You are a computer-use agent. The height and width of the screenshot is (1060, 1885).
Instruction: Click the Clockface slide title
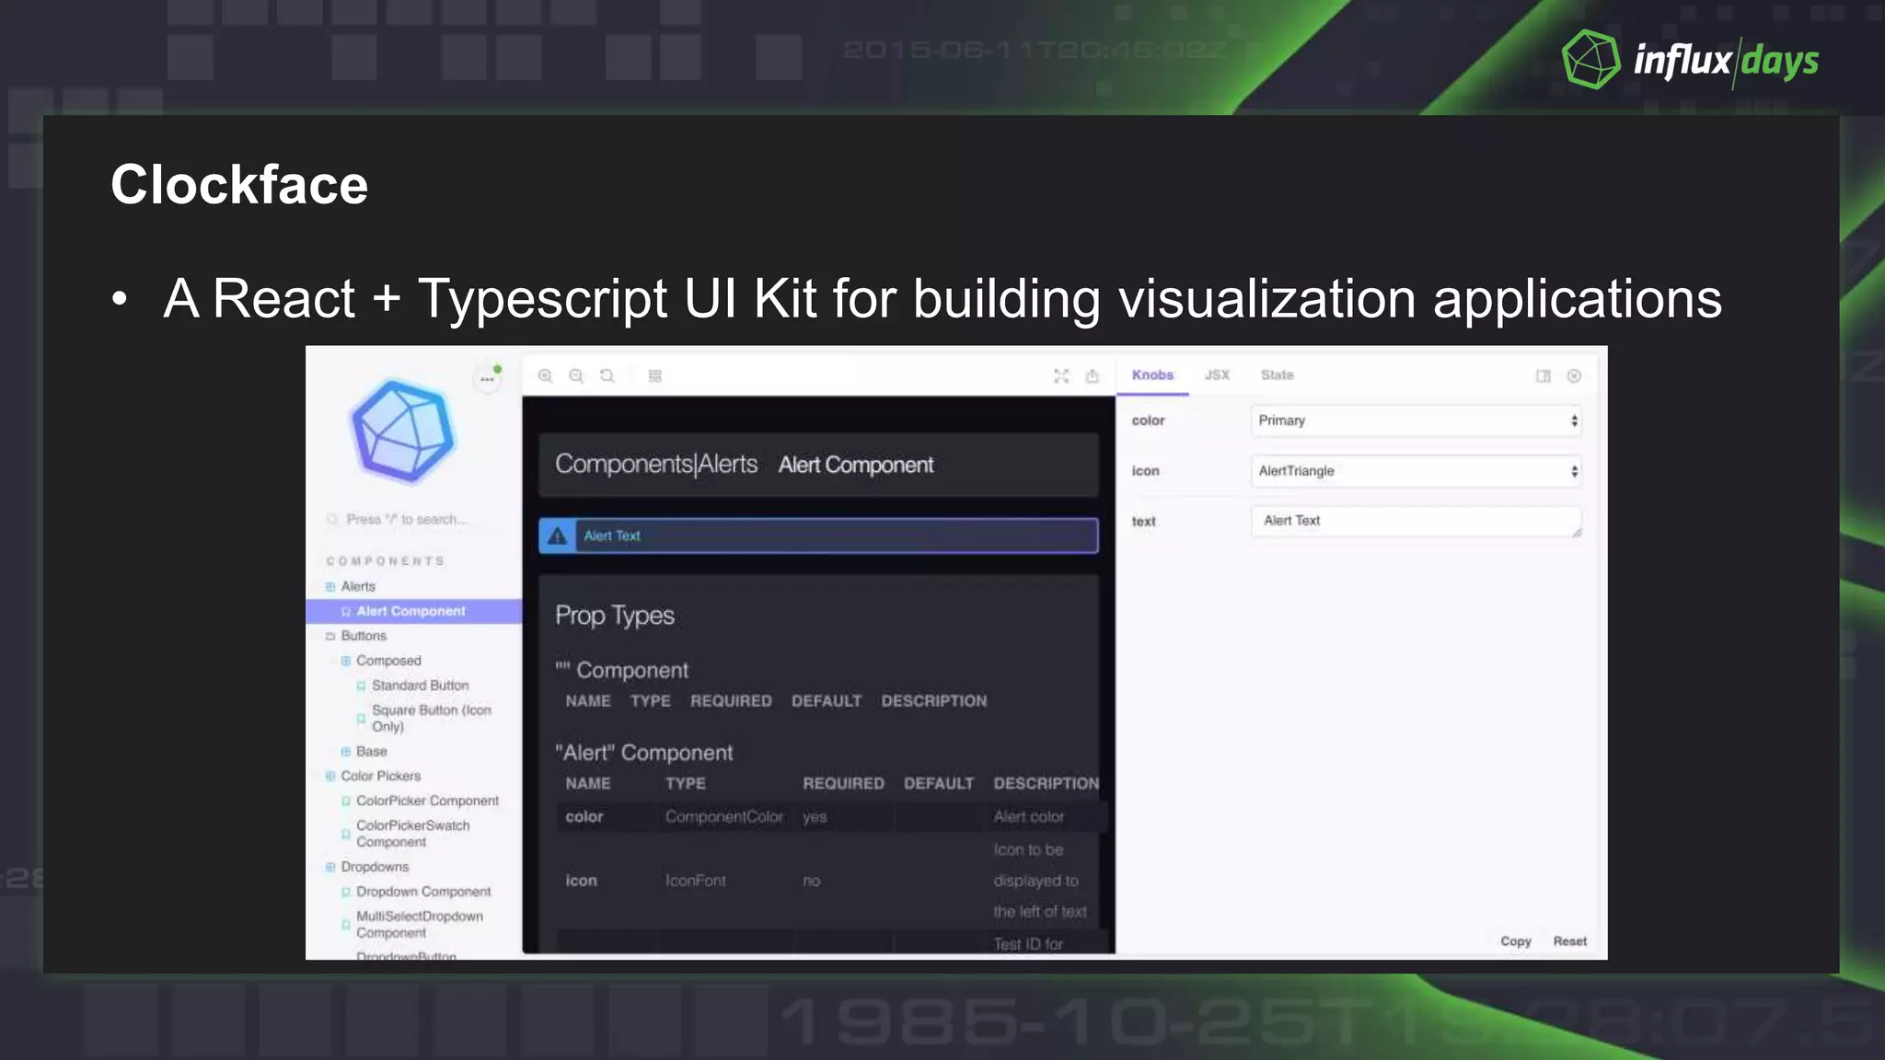pyautogui.click(x=239, y=184)
